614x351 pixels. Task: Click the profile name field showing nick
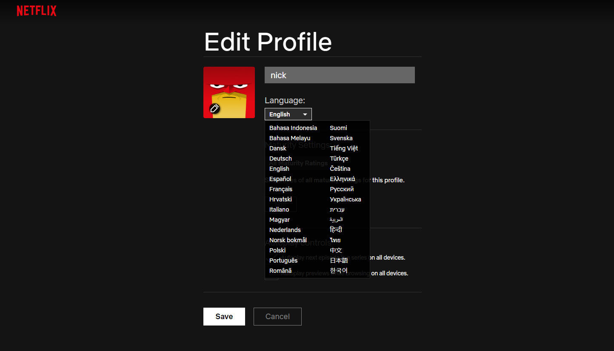(340, 75)
